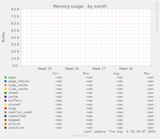The height and width of the screenshot is (139, 160).
Task: Click the '3.0 G' y-axis label
Action: [15, 45]
